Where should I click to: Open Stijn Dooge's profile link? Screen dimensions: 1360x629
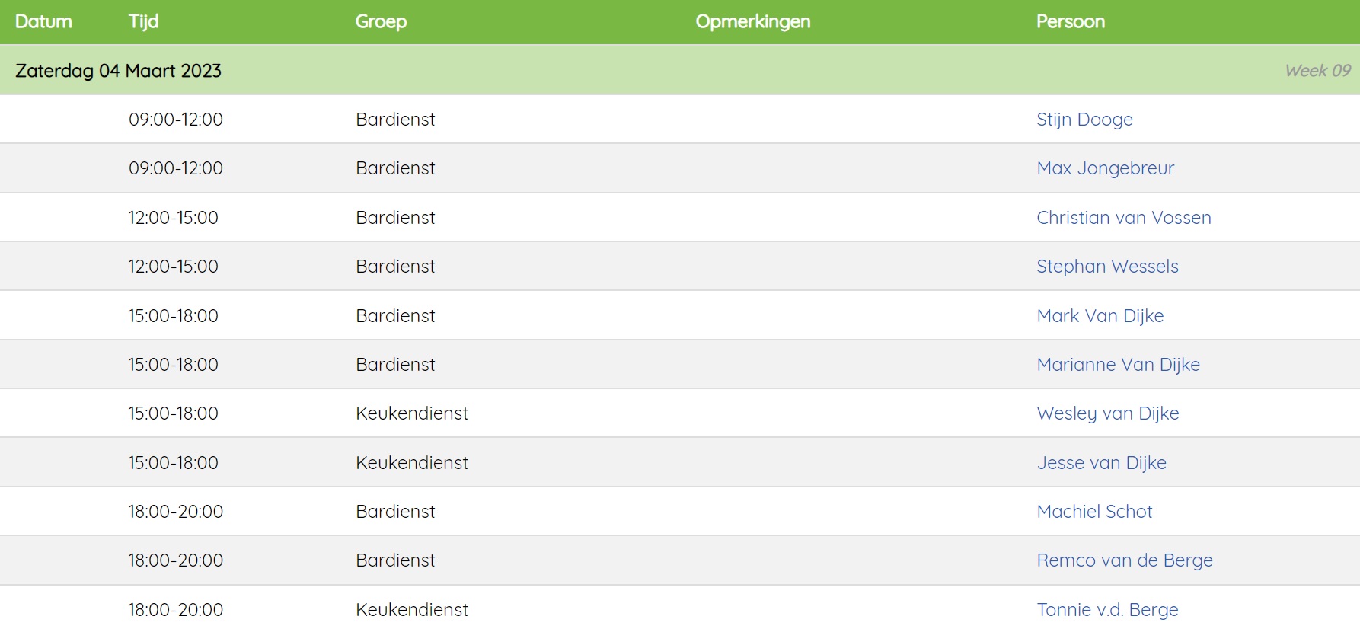1084,120
